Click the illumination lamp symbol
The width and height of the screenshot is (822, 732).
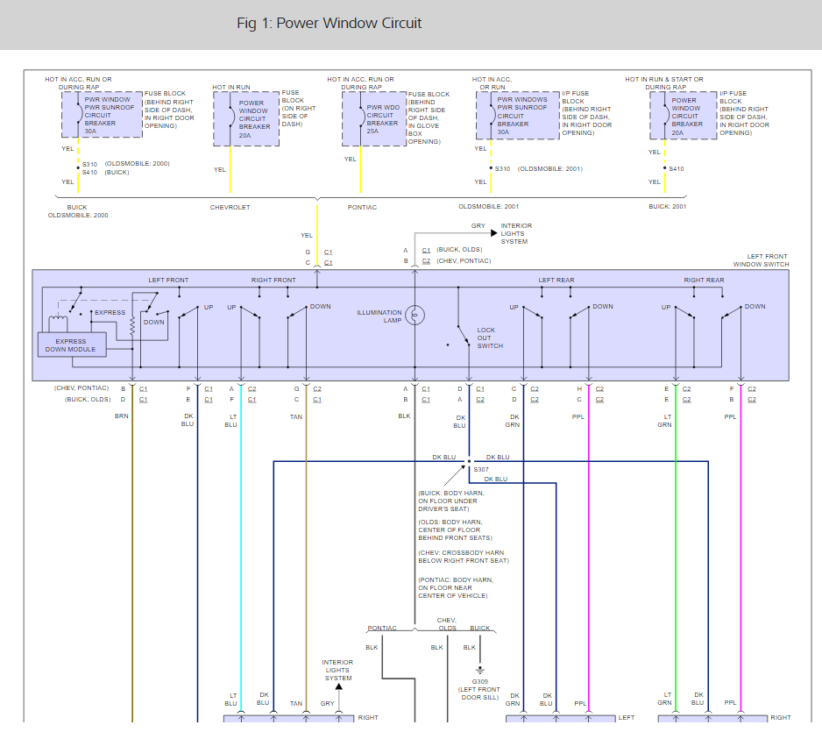pos(415,315)
